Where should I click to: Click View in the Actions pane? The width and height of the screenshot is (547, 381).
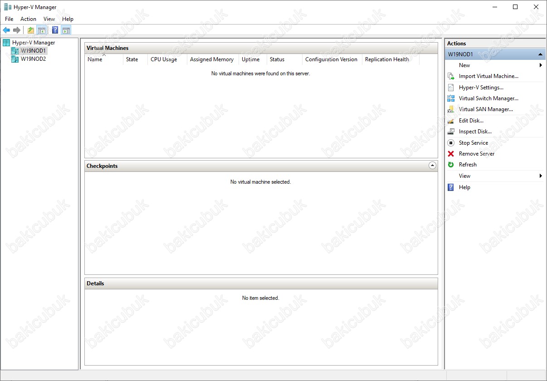point(464,176)
